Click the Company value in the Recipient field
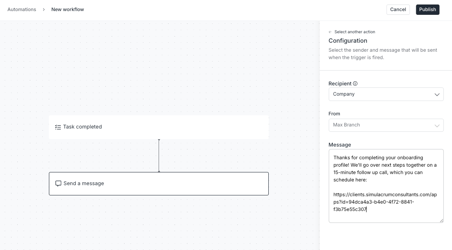Image resolution: width=452 pixels, height=250 pixels. pyautogui.click(x=344, y=94)
